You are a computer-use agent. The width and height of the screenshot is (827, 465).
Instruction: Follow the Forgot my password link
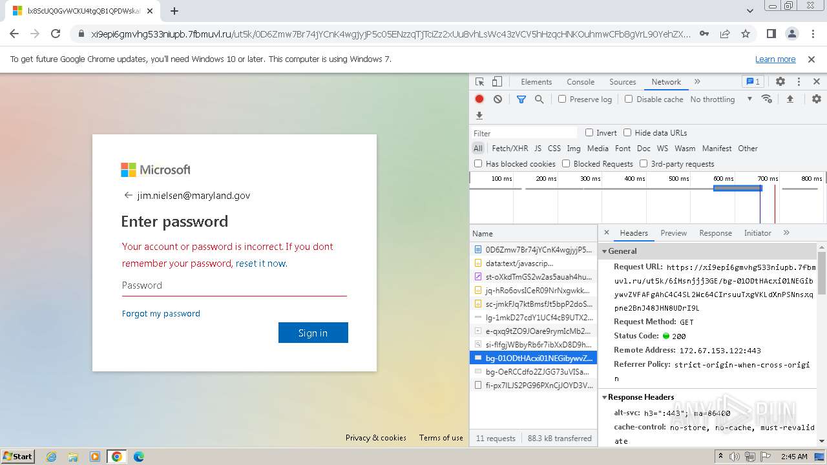coord(161,313)
